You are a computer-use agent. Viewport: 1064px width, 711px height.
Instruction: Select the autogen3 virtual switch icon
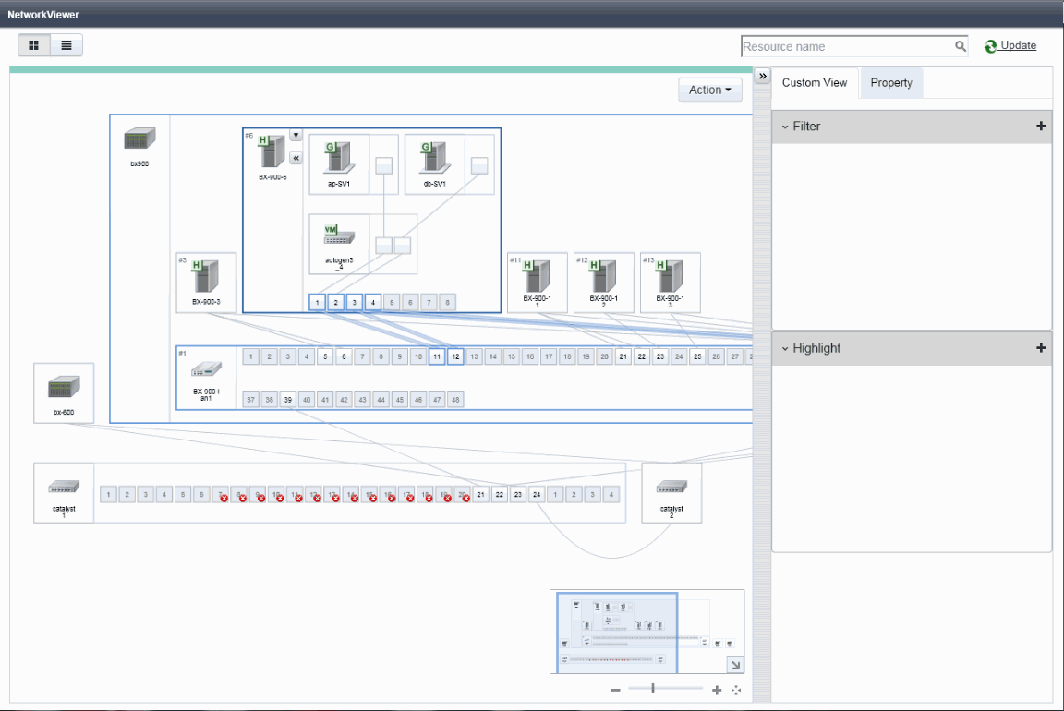click(x=339, y=235)
